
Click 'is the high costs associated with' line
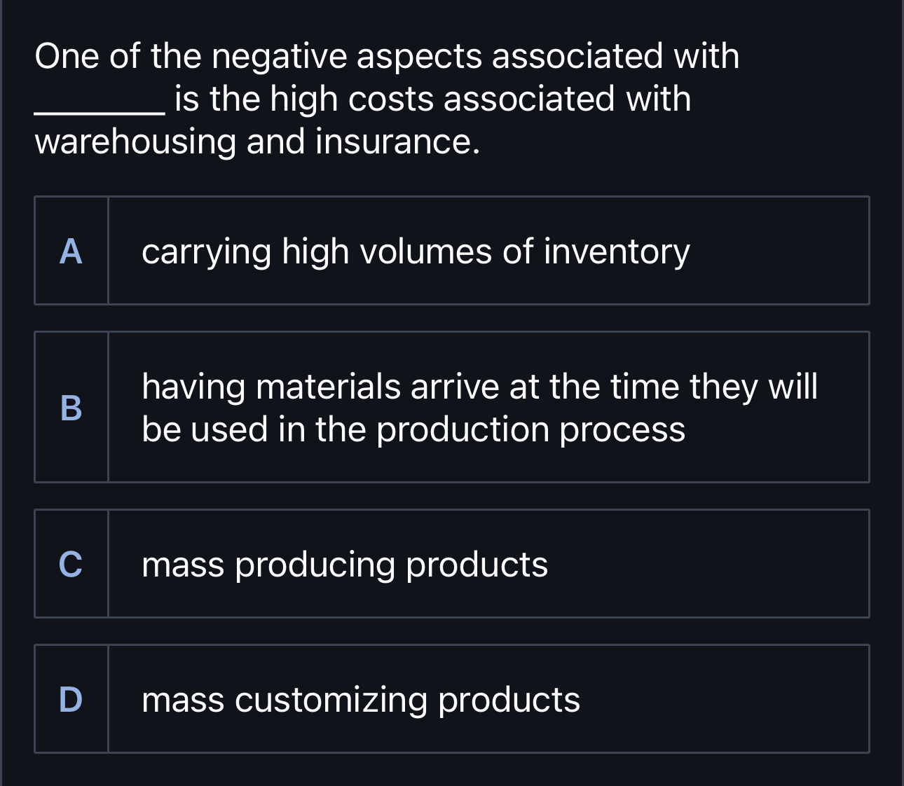(x=433, y=99)
